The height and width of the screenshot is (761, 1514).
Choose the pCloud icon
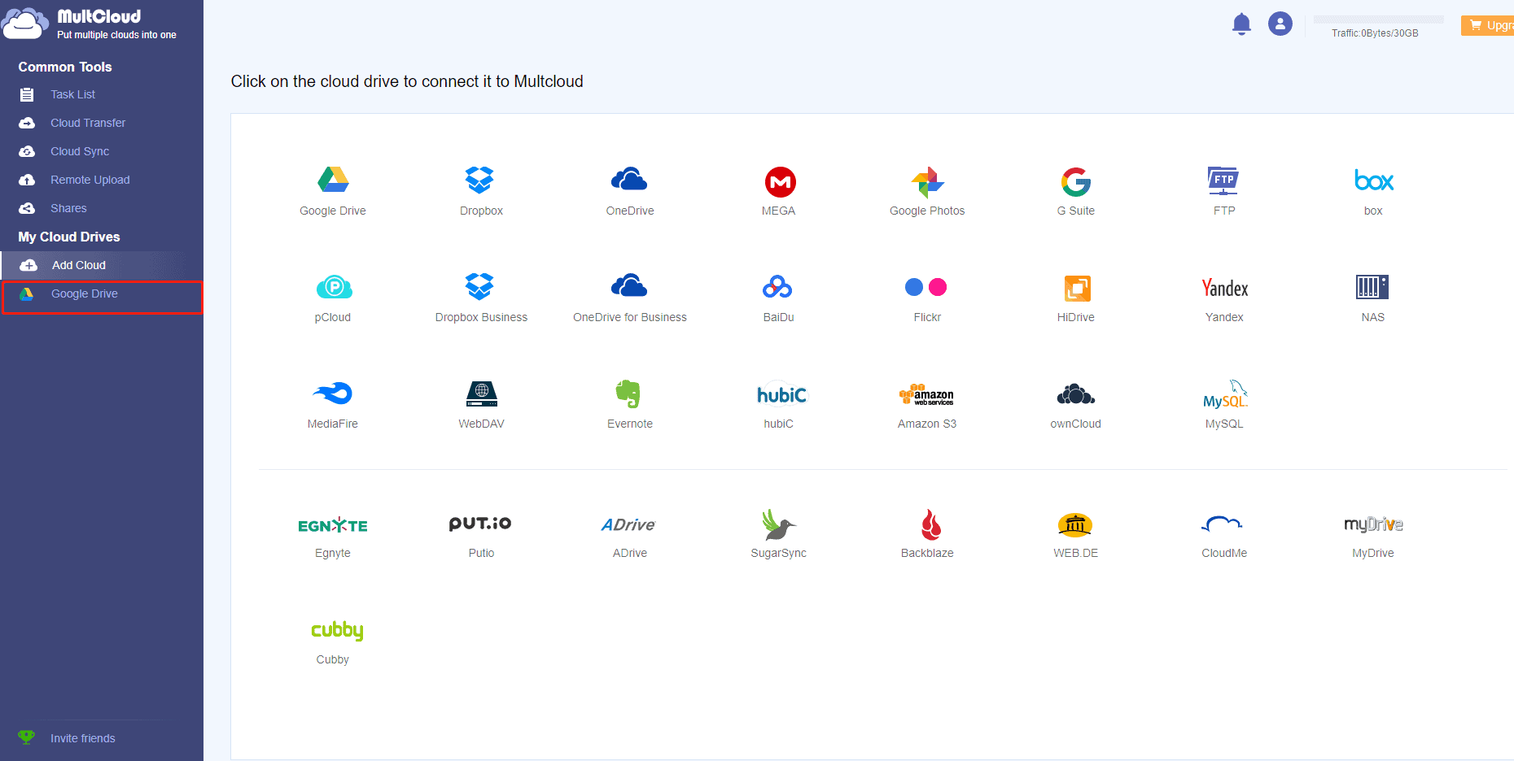(334, 287)
